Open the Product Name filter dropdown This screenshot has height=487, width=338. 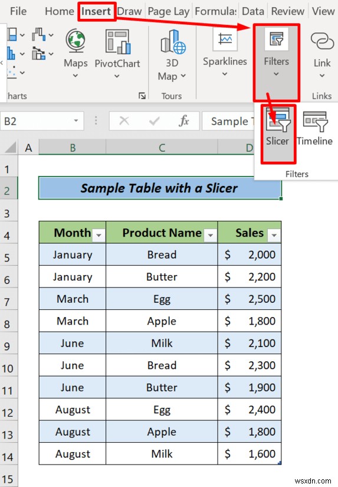(x=211, y=236)
